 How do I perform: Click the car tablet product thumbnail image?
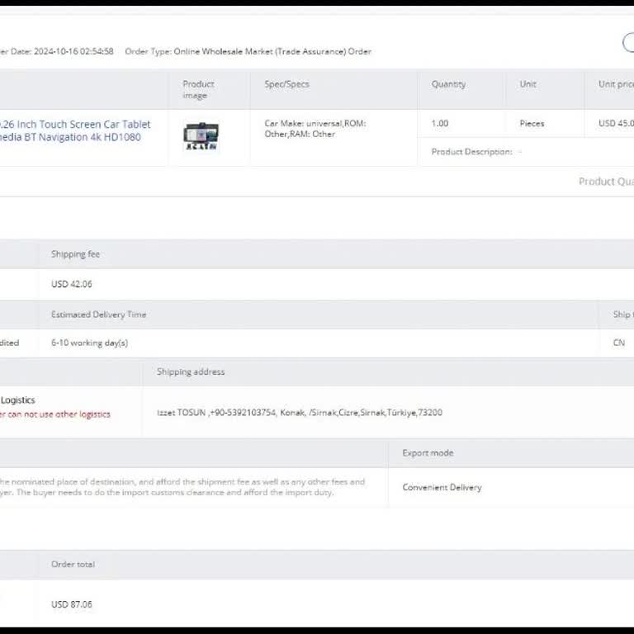pyautogui.click(x=201, y=136)
